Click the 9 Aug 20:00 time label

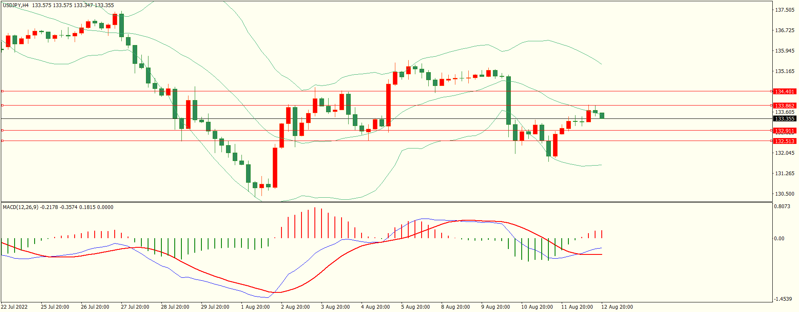pos(495,307)
